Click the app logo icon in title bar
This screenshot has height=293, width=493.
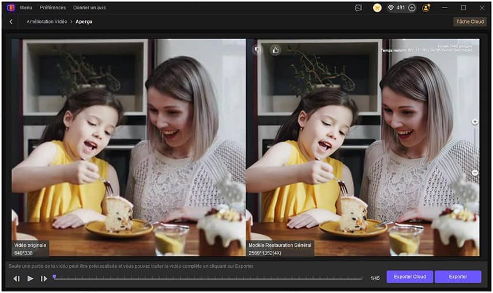[x=11, y=7]
